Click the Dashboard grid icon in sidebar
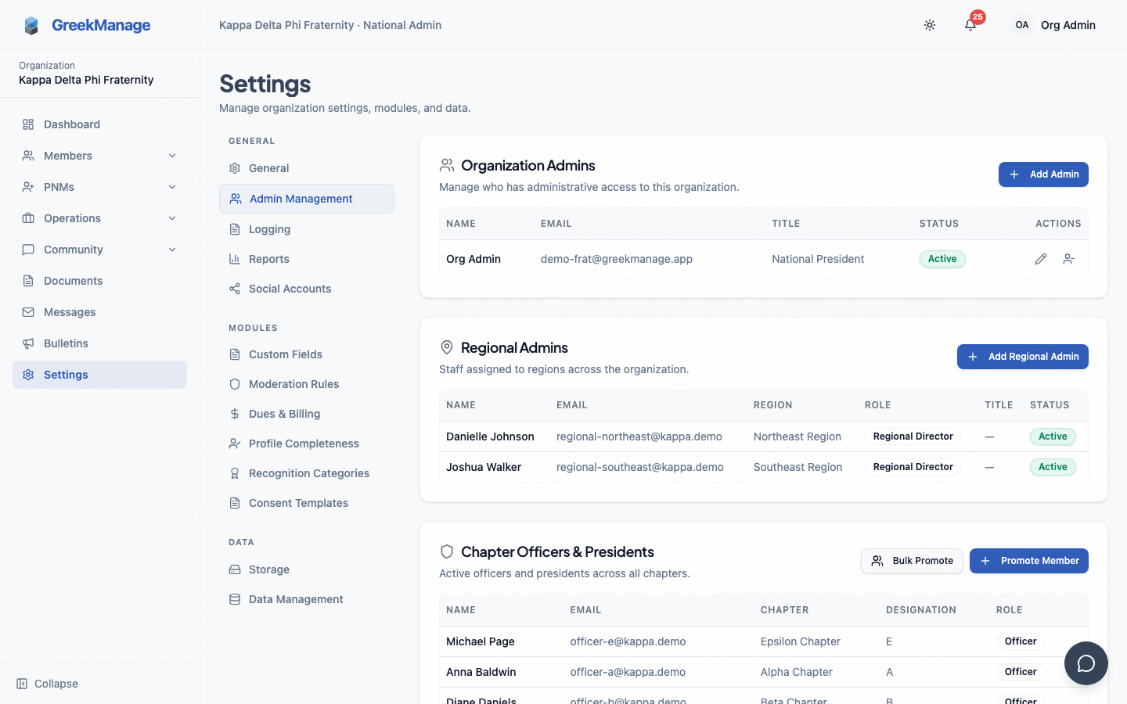This screenshot has width=1127, height=704. [28, 124]
